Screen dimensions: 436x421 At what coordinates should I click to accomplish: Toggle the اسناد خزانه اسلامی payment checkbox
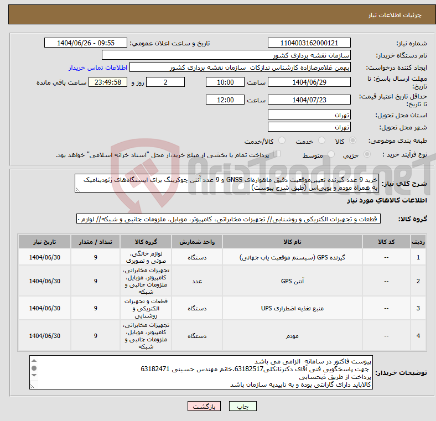277,154
